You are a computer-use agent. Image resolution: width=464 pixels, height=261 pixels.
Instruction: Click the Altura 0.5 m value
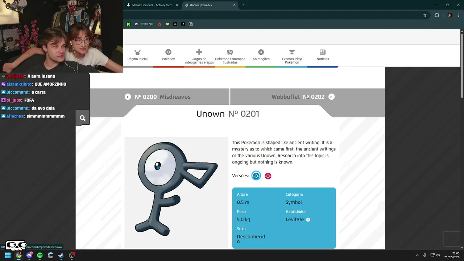tap(243, 202)
